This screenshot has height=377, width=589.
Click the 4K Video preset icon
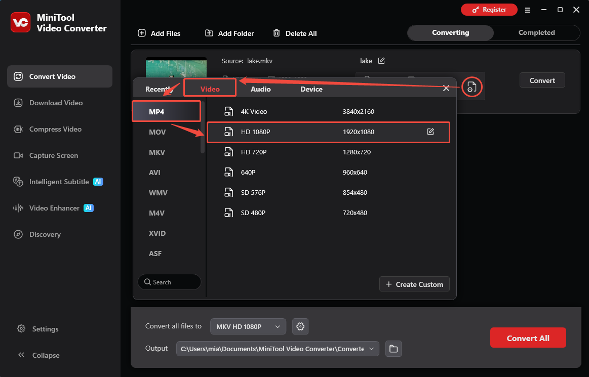click(x=228, y=111)
